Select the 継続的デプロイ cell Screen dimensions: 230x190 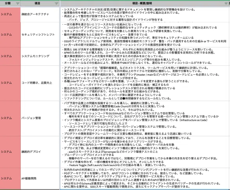click(x=40, y=152)
